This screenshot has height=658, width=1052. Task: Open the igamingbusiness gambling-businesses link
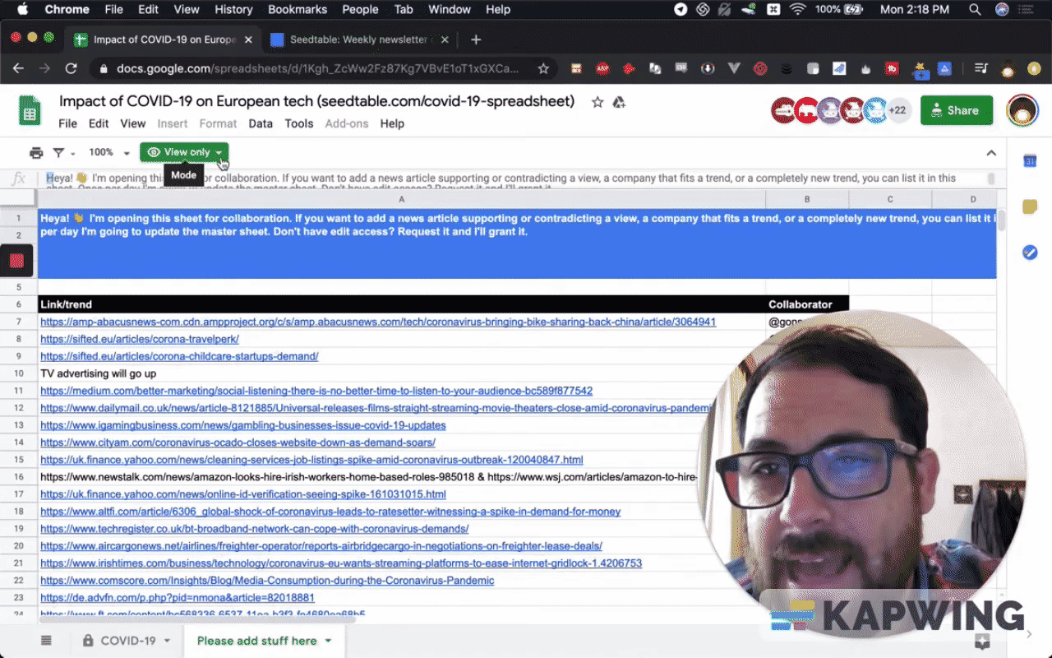[x=243, y=425]
